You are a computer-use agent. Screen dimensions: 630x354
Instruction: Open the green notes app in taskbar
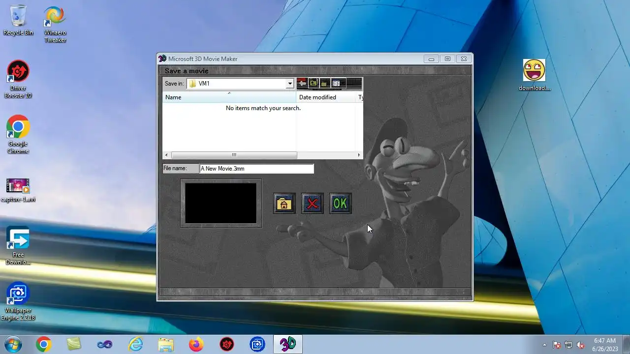74,344
